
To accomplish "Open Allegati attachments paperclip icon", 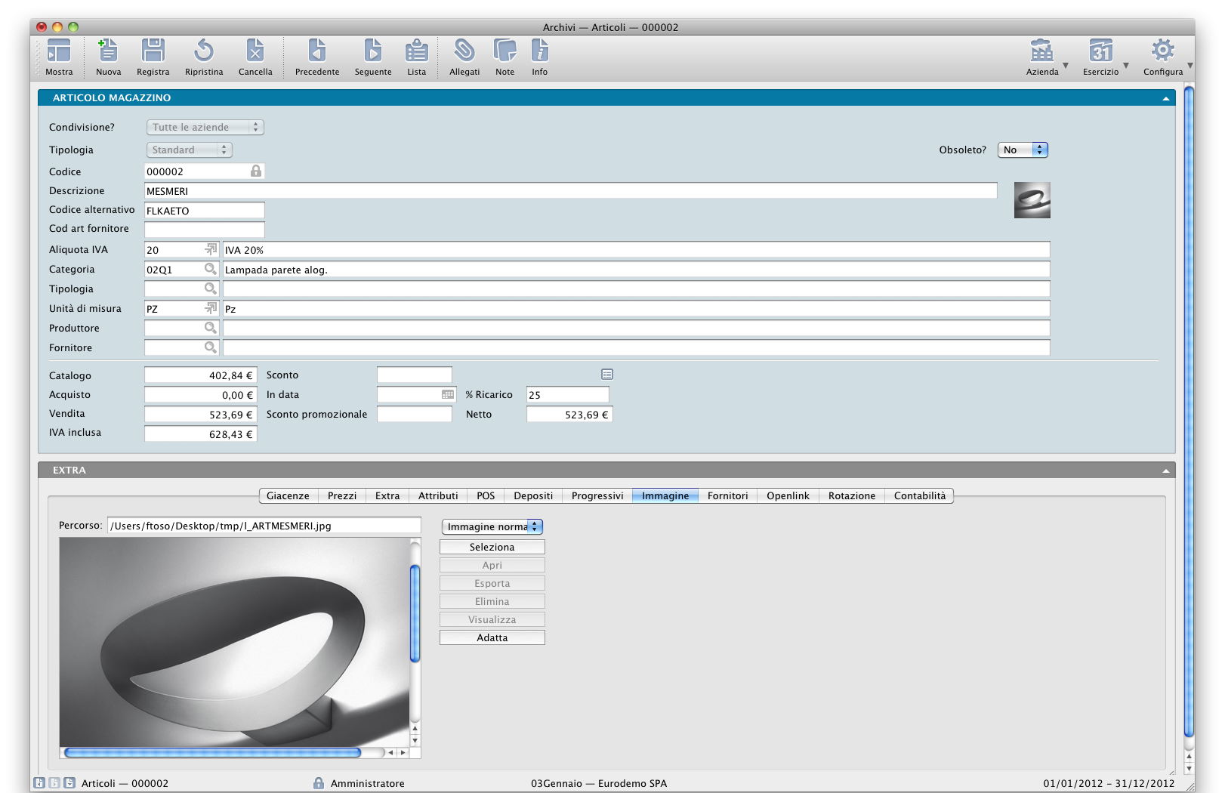I will pyautogui.click(x=464, y=51).
